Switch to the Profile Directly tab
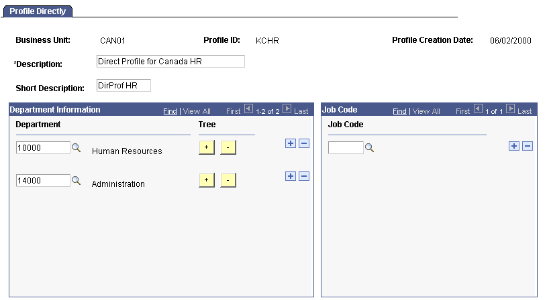The width and height of the screenshot is (547, 300). click(38, 11)
